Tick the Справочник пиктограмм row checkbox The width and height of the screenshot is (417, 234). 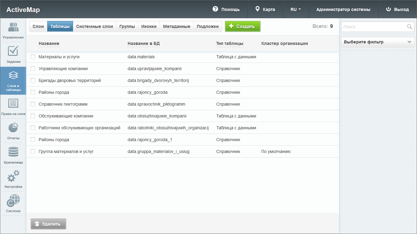[33, 104]
